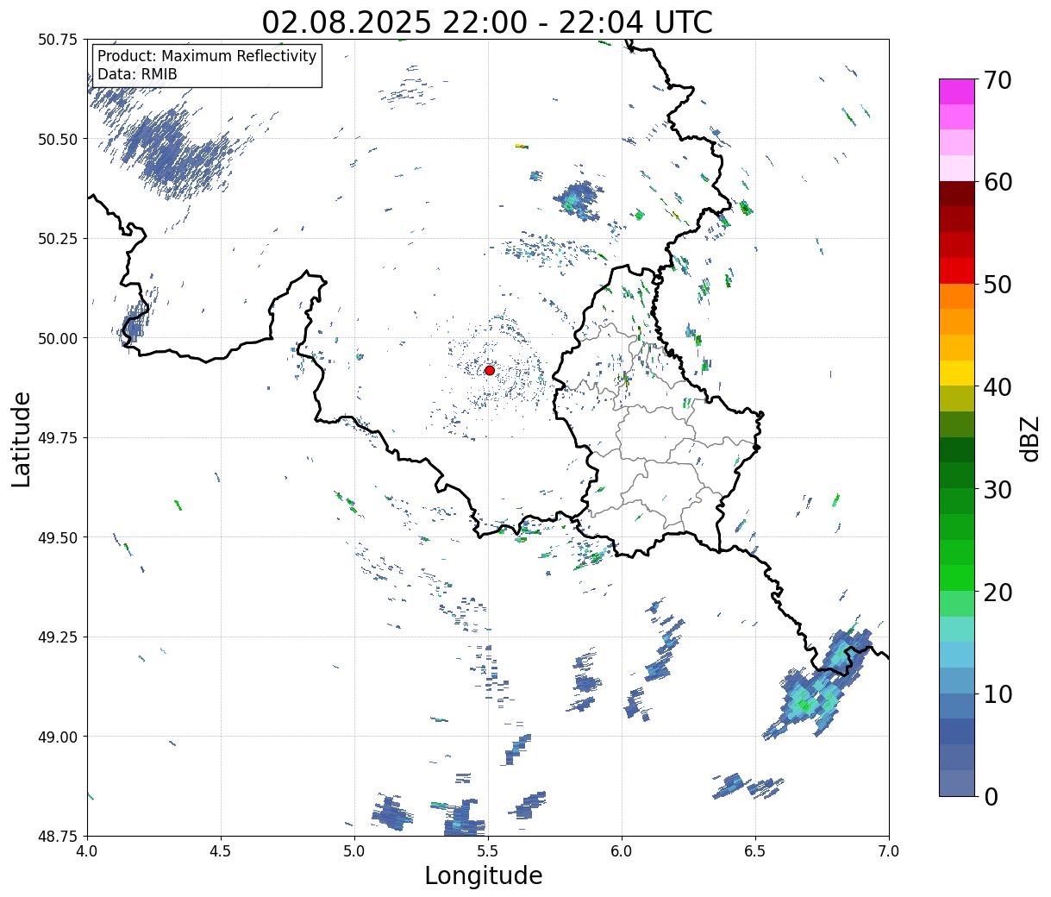Click the latitude tick label '49.00'
Image resolution: width=1051 pixels, height=897 pixels.
point(58,737)
